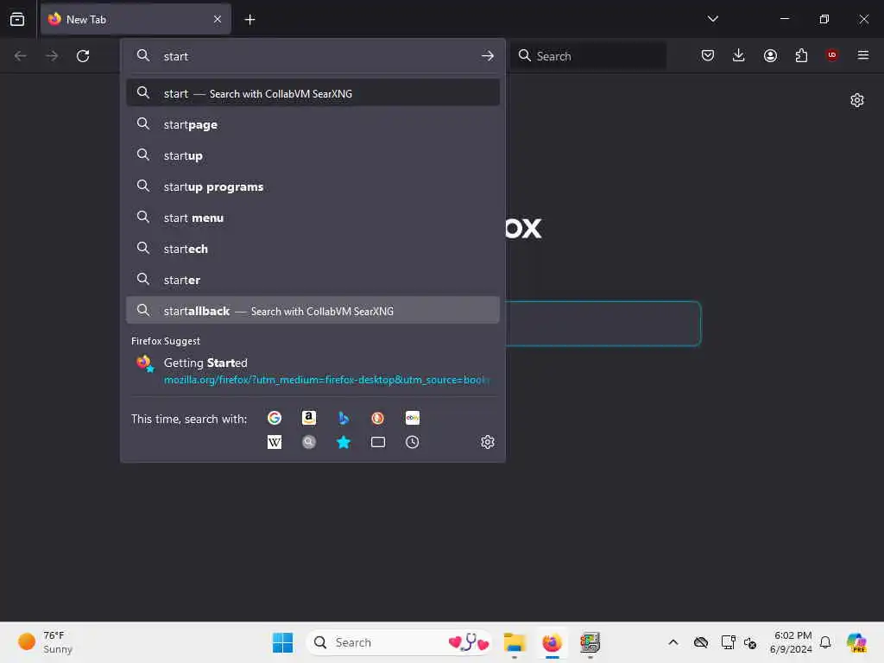Open the Windows Start menu
The width and height of the screenshot is (884, 663).
(282, 642)
